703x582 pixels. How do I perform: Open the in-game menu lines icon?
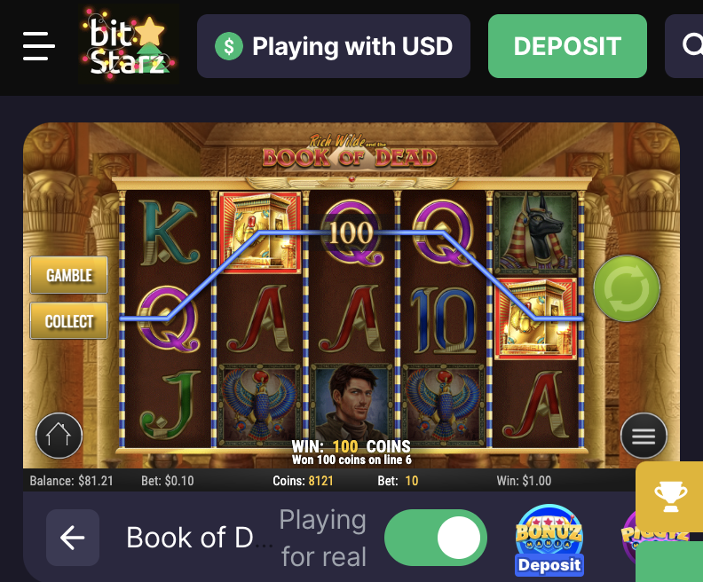pyautogui.click(x=644, y=435)
